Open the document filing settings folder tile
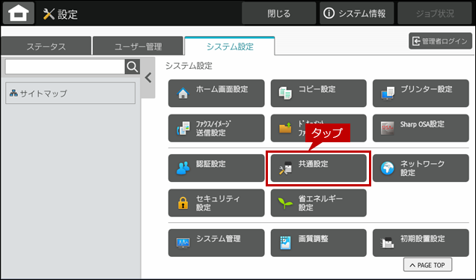476x280 pixels. (318, 128)
